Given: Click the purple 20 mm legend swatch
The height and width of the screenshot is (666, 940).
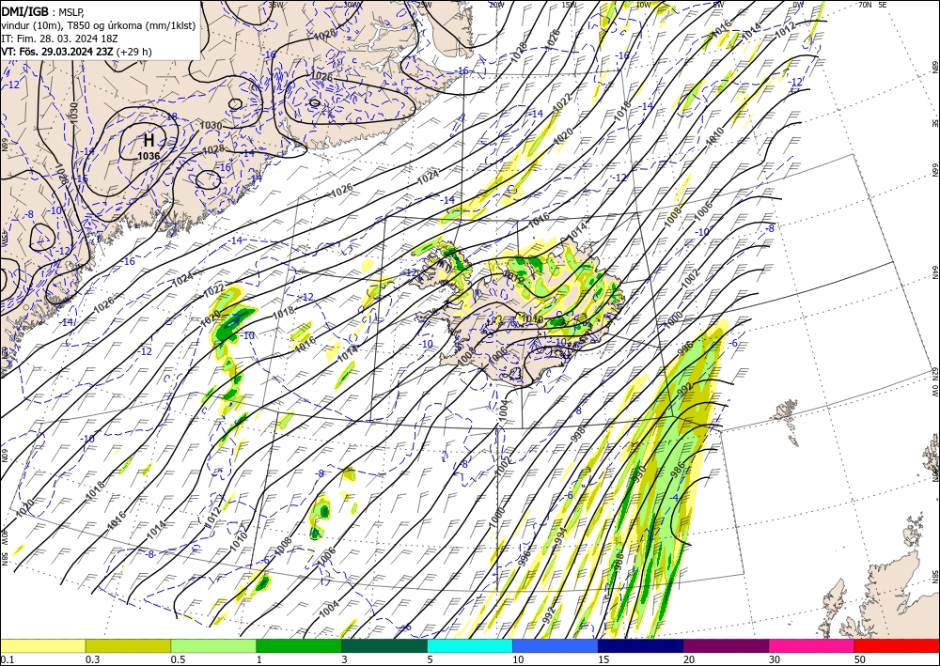Looking at the screenshot, I should pyautogui.click(x=726, y=645).
